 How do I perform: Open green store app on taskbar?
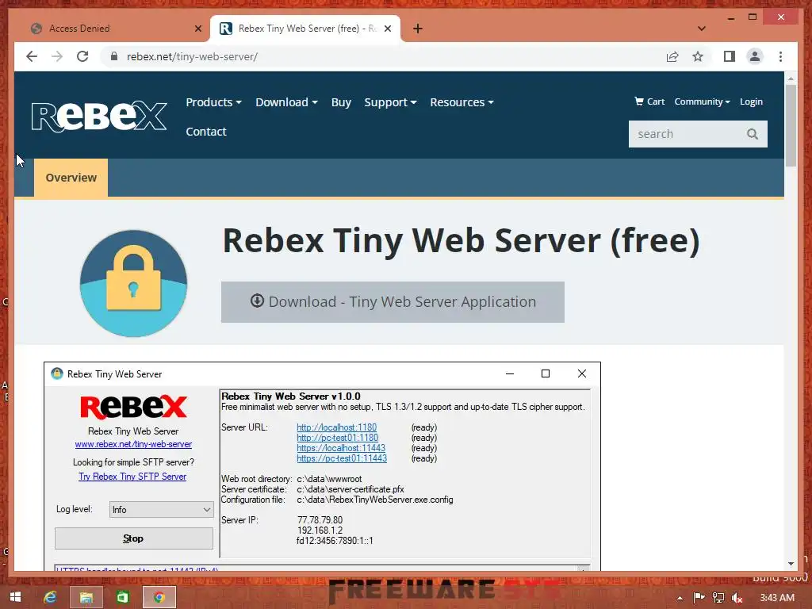point(123,597)
